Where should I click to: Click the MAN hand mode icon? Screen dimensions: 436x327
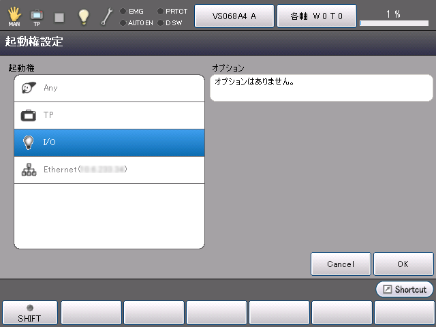(x=14, y=15)
